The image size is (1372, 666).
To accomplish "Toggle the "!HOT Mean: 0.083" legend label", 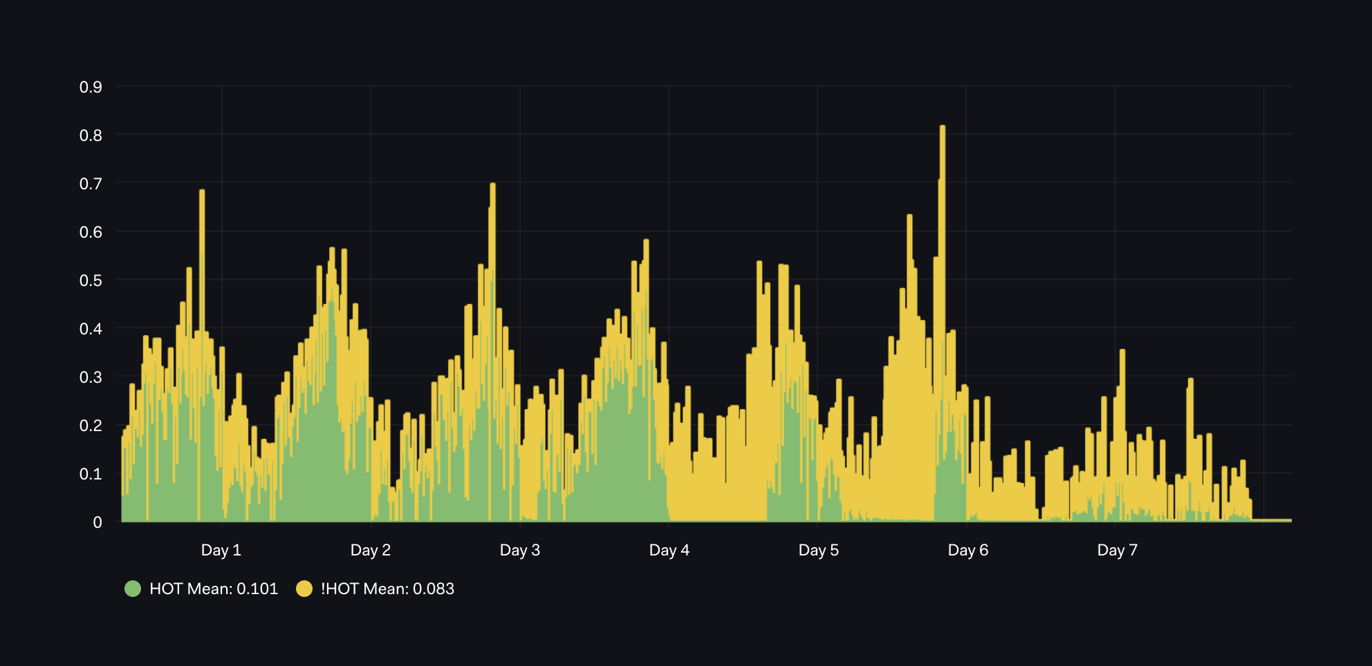I will [x=387, y=589].
